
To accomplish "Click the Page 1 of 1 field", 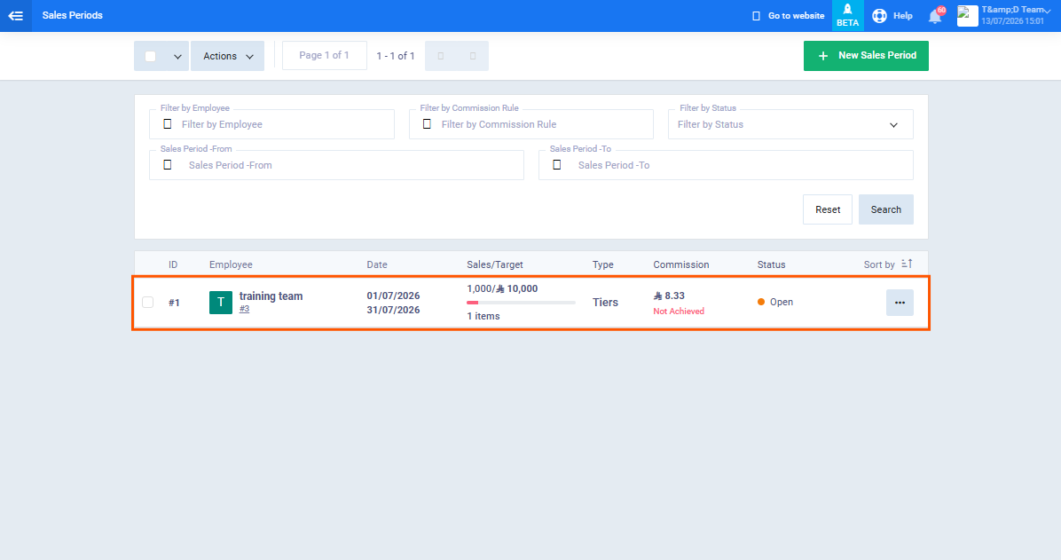I will tap(324, 56).
